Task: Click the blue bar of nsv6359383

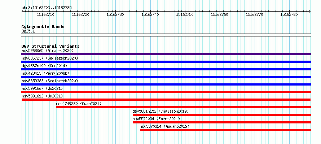Action: (166, 84)
